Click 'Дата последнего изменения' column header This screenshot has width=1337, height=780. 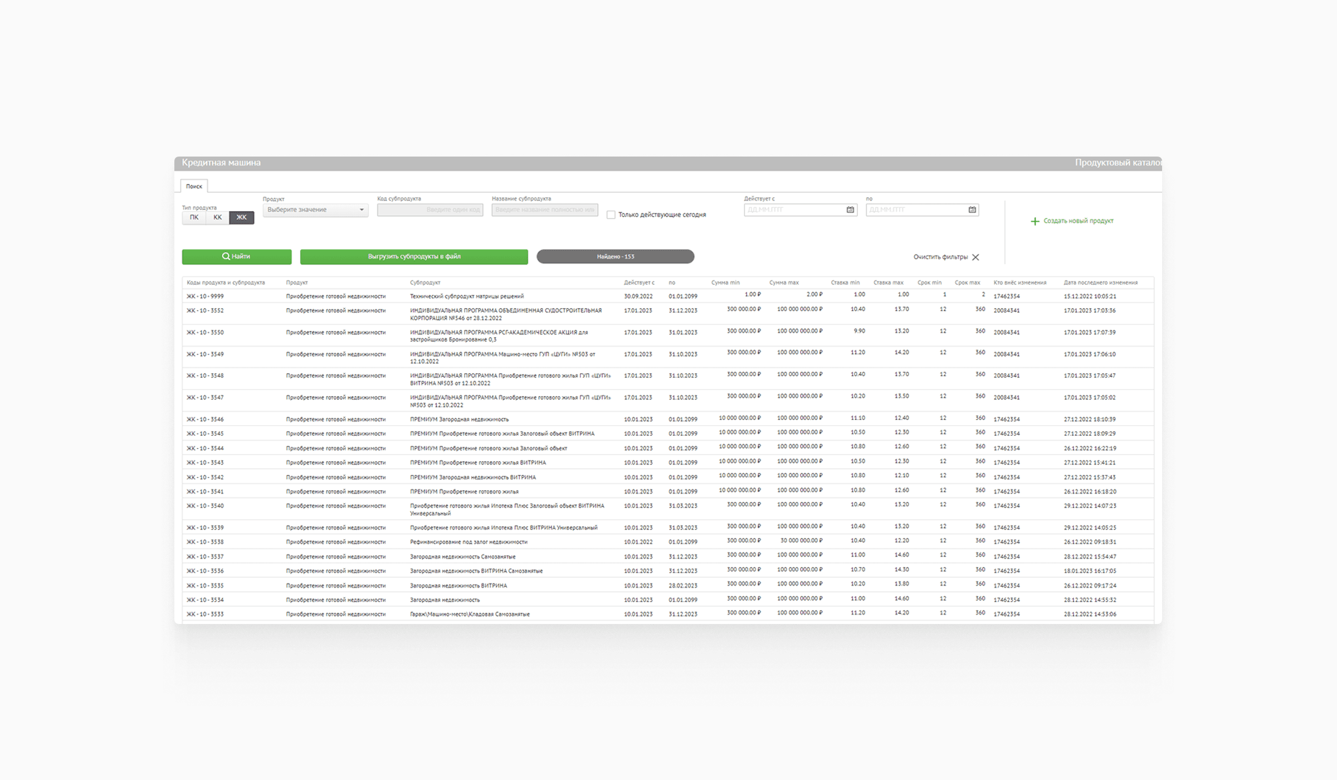[x=1100, y=282]
